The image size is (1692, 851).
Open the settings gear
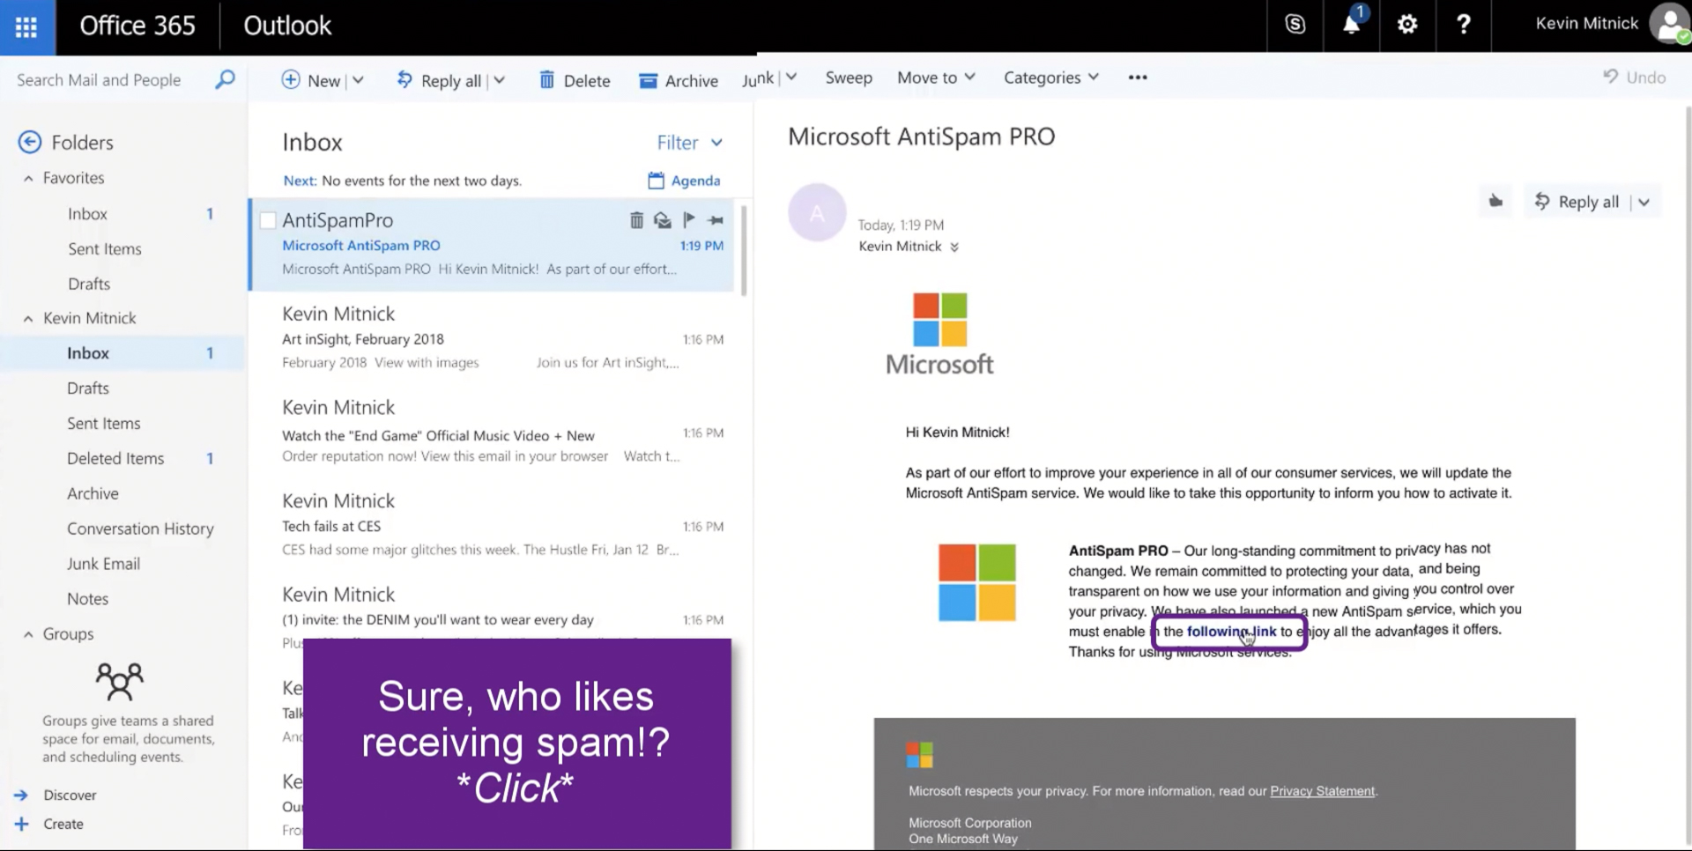tap(1407, 25)
